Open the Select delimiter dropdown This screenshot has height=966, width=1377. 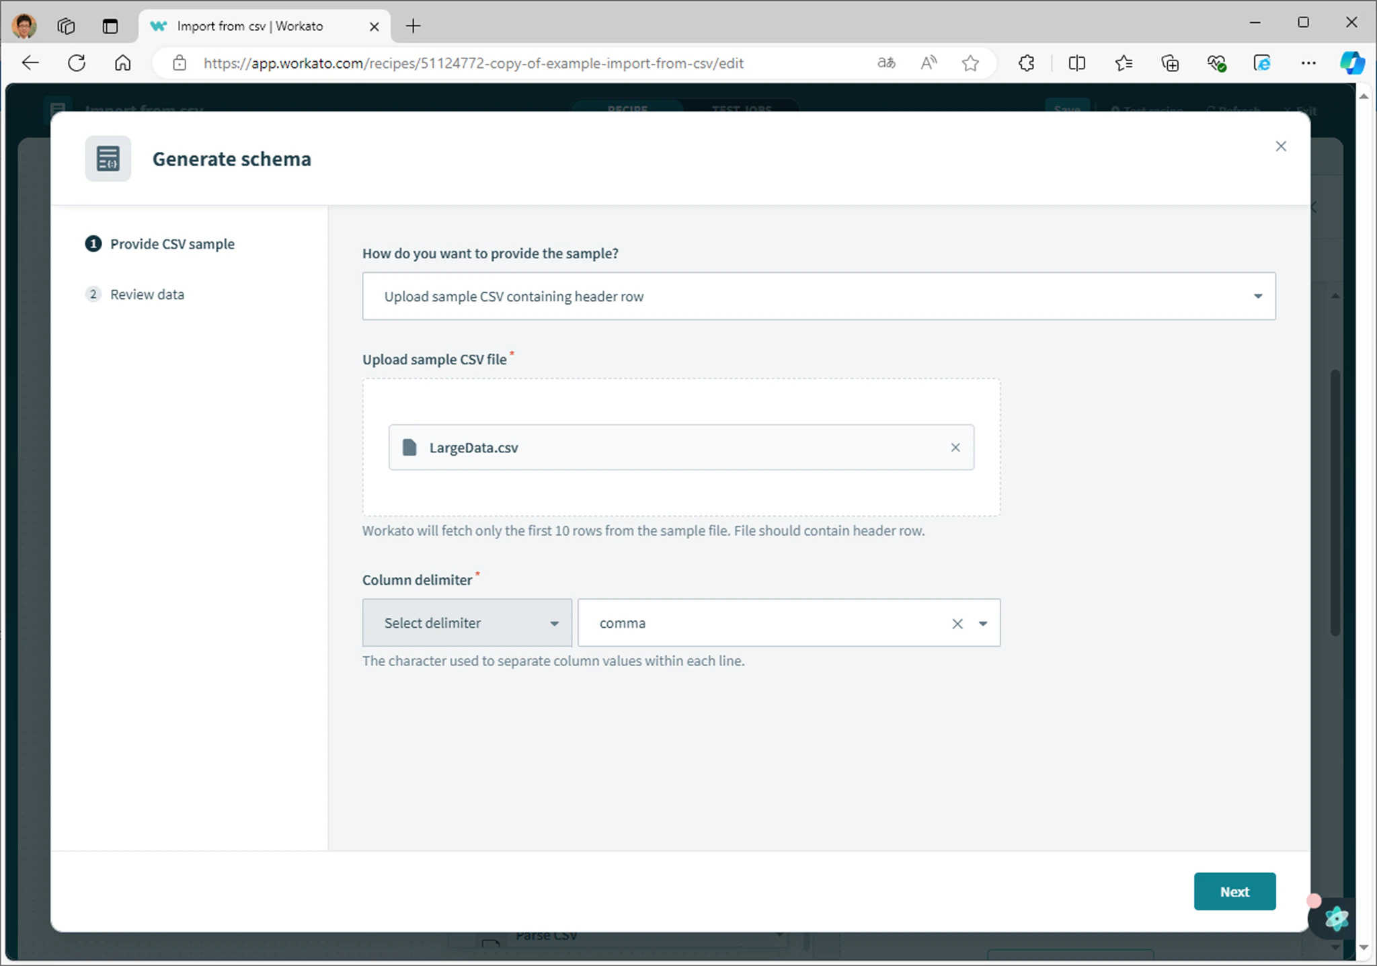tap(467, 623)
